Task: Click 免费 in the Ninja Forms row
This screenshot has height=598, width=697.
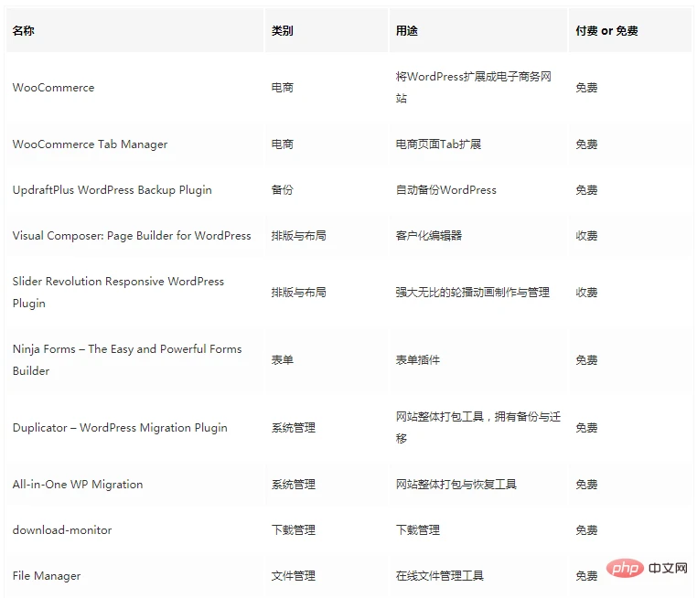Action: (586, 360)
